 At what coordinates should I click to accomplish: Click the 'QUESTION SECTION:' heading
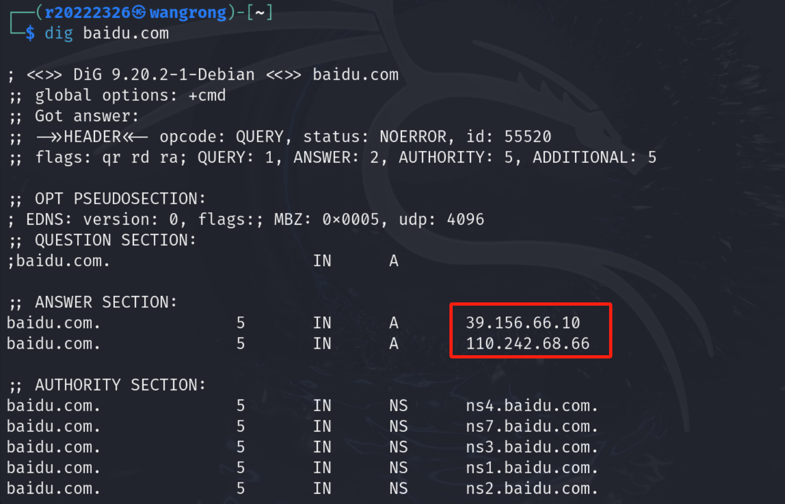[115, 240]
